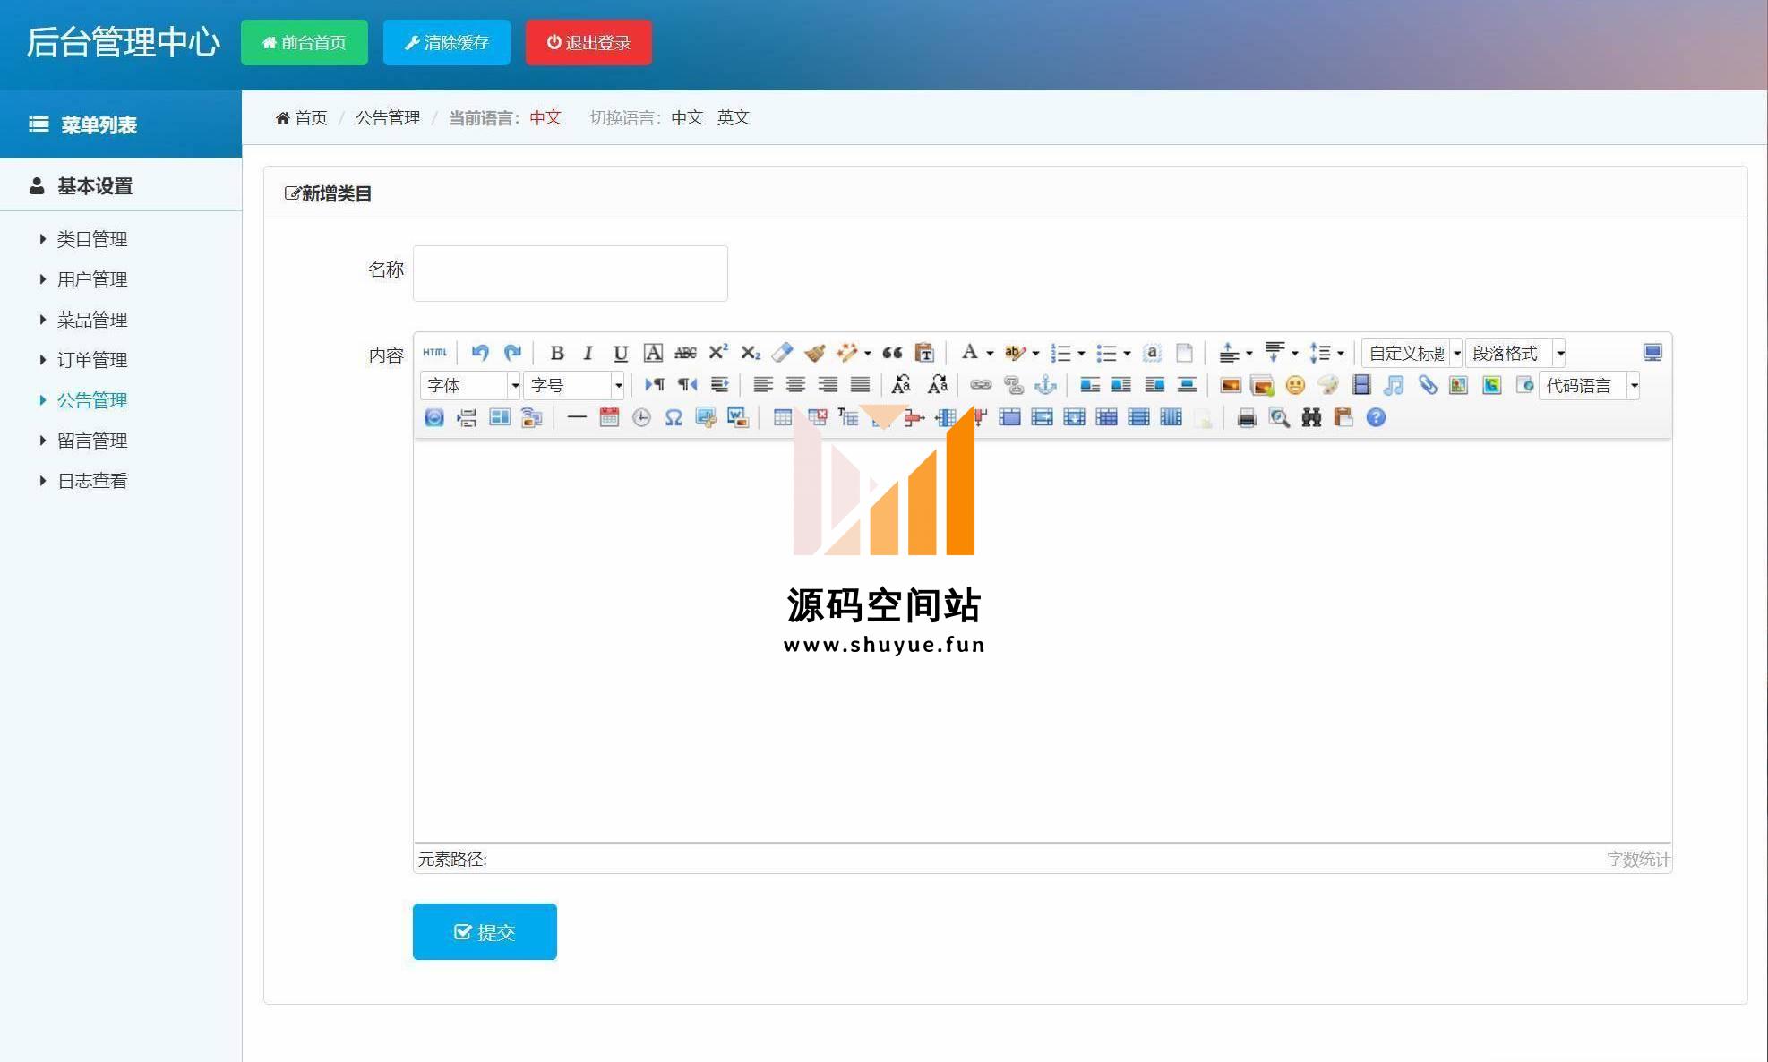This screenshot has width=1768, height=1062.
Task: Click the search replace binoculars icon
Action: tap(1311, 417)
